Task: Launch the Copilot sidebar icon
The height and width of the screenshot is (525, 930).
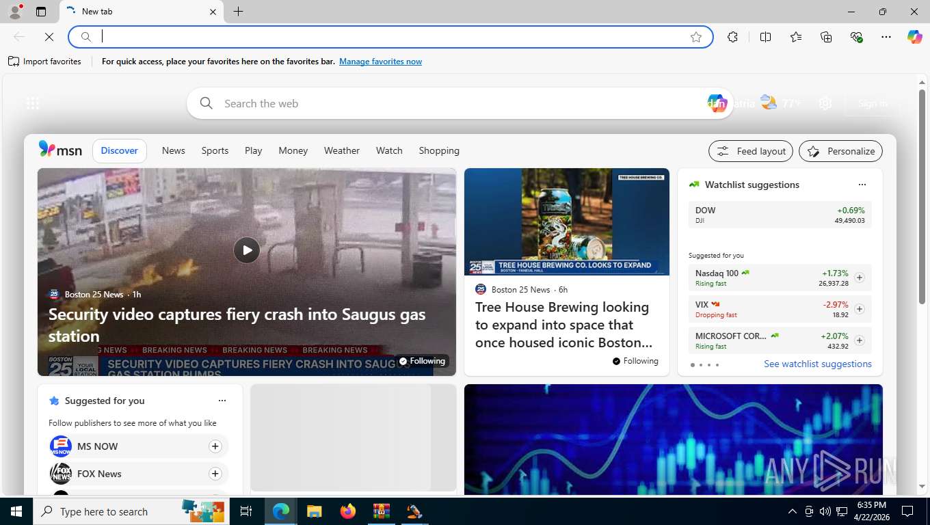Action: pyautogui.click(x=915, y=37)
